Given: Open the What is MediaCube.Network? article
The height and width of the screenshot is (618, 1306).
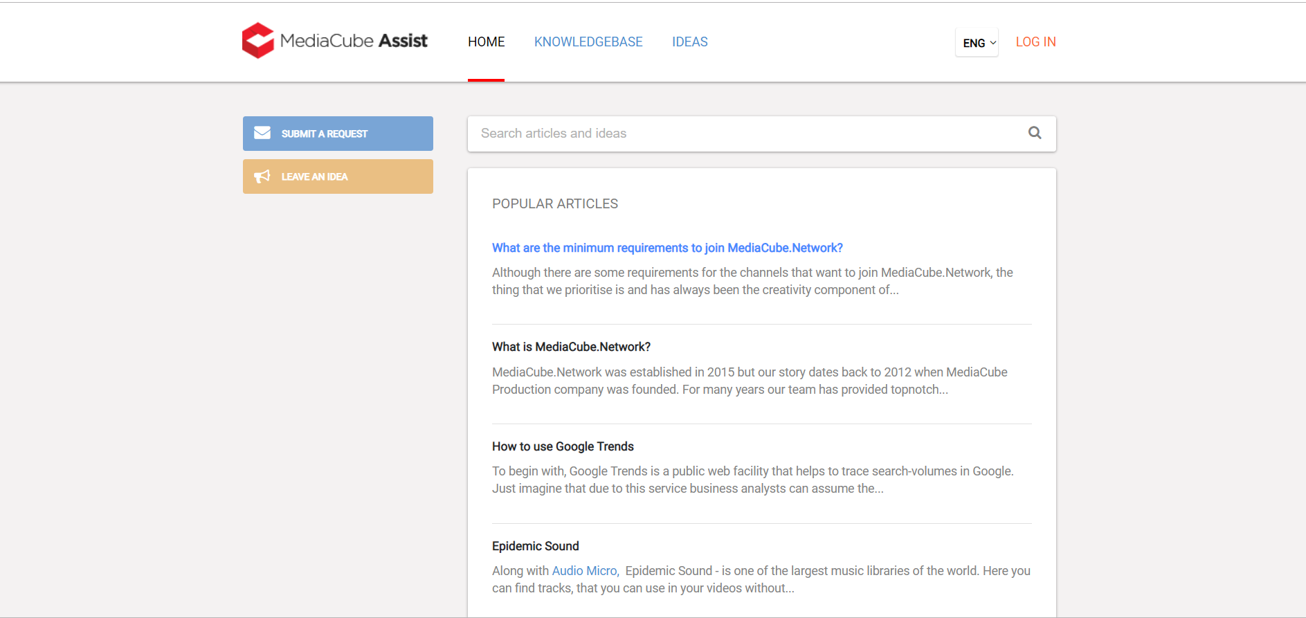Looking at the screenshot, I should coord(571,347).
